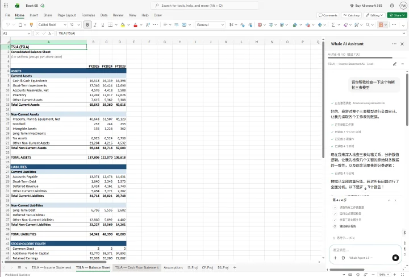The height and width of the screenshot is (277, 409).
Task: Open the Name Box dropdown
Action: tap(29, 34)
